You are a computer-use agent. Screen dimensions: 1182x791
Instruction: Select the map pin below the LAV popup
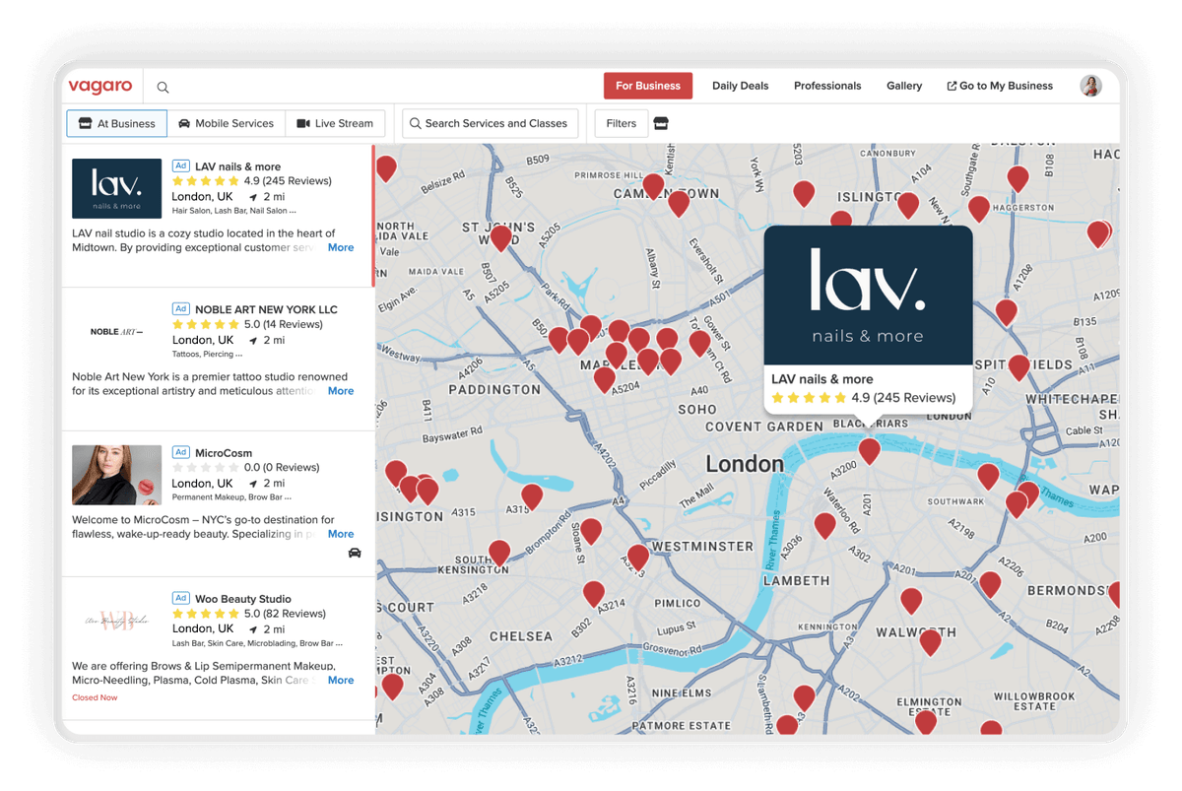[x=869, y=450]
